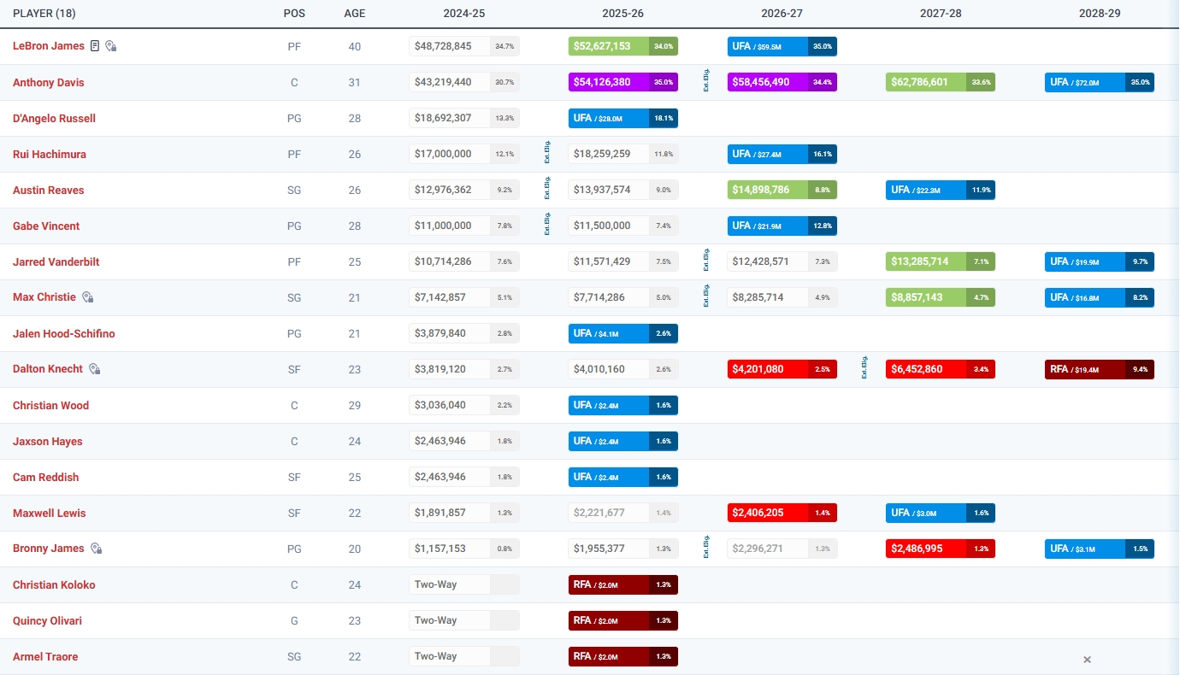Image resolution: width=1180 pixels, height=675 pixels.
Task: Open Anthony Davis player page
Action: pyautogui.click(x=49, y=83)
